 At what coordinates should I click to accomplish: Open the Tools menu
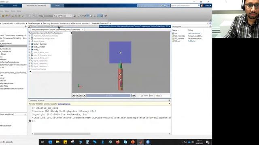[x=13, y=11]
